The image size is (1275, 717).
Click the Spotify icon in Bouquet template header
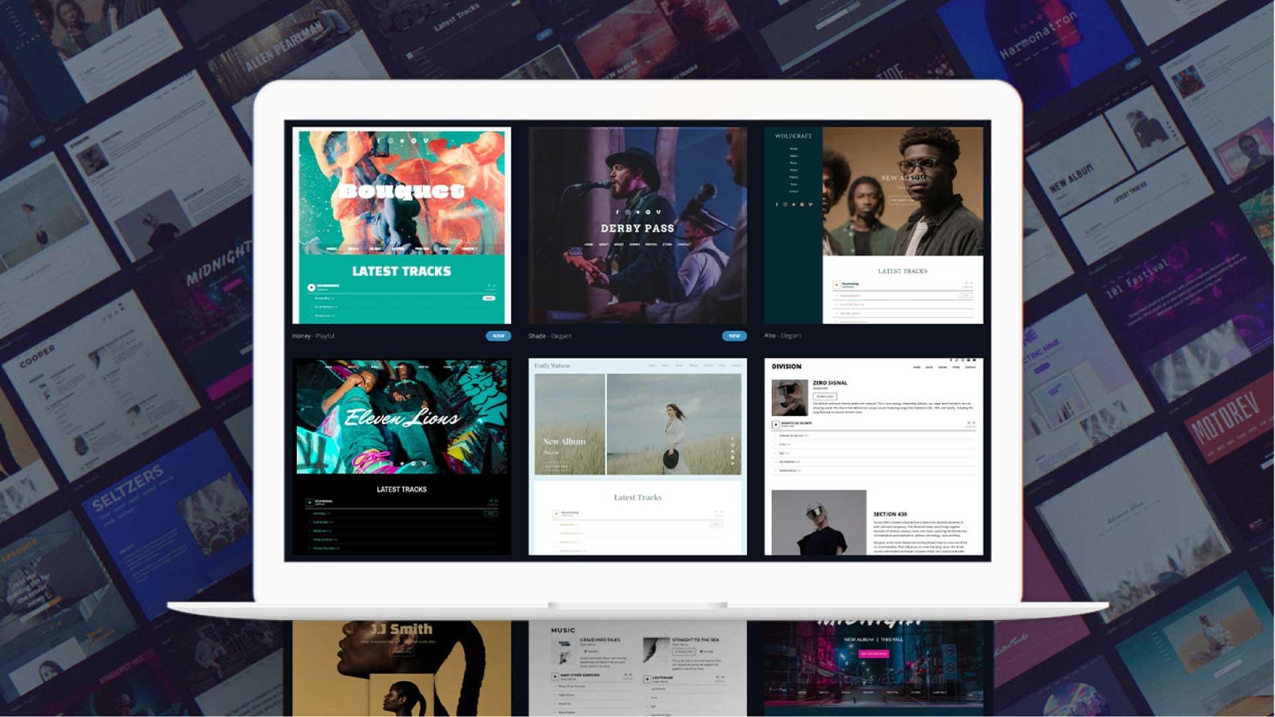(414, 141)
